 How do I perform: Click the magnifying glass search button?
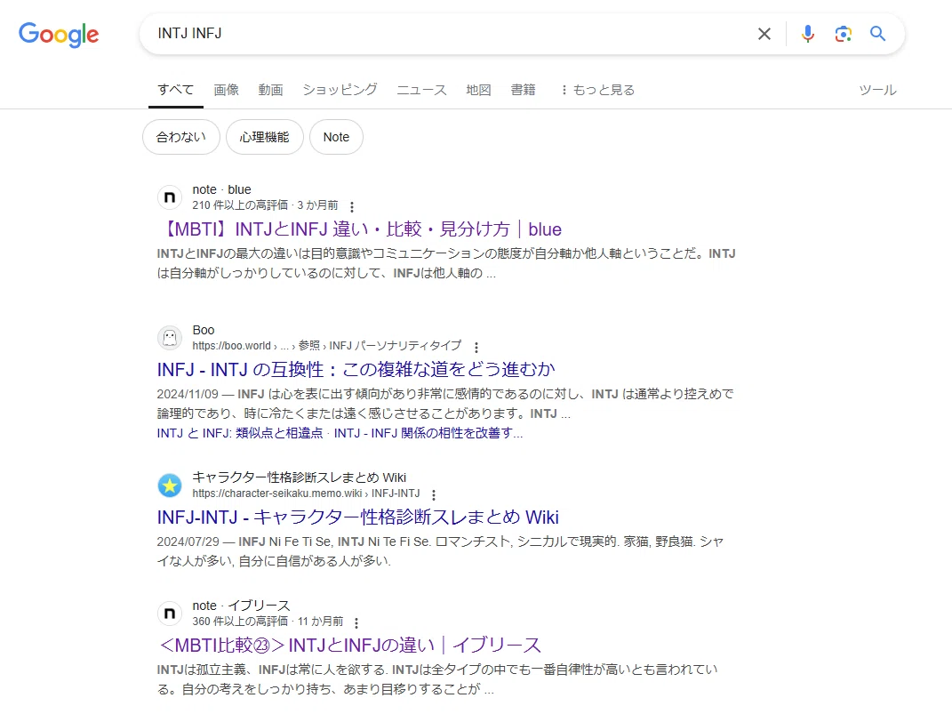tap(878, 34)
